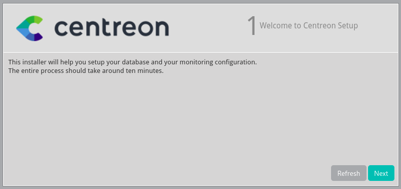Click the large step number 1
Image resolution: width=401 pixels, height=189 pixels.
pos(252,26)
